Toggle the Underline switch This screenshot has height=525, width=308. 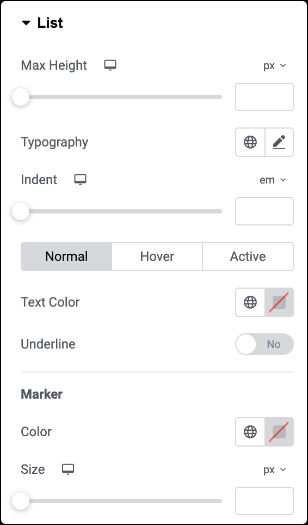click(264, 344)
